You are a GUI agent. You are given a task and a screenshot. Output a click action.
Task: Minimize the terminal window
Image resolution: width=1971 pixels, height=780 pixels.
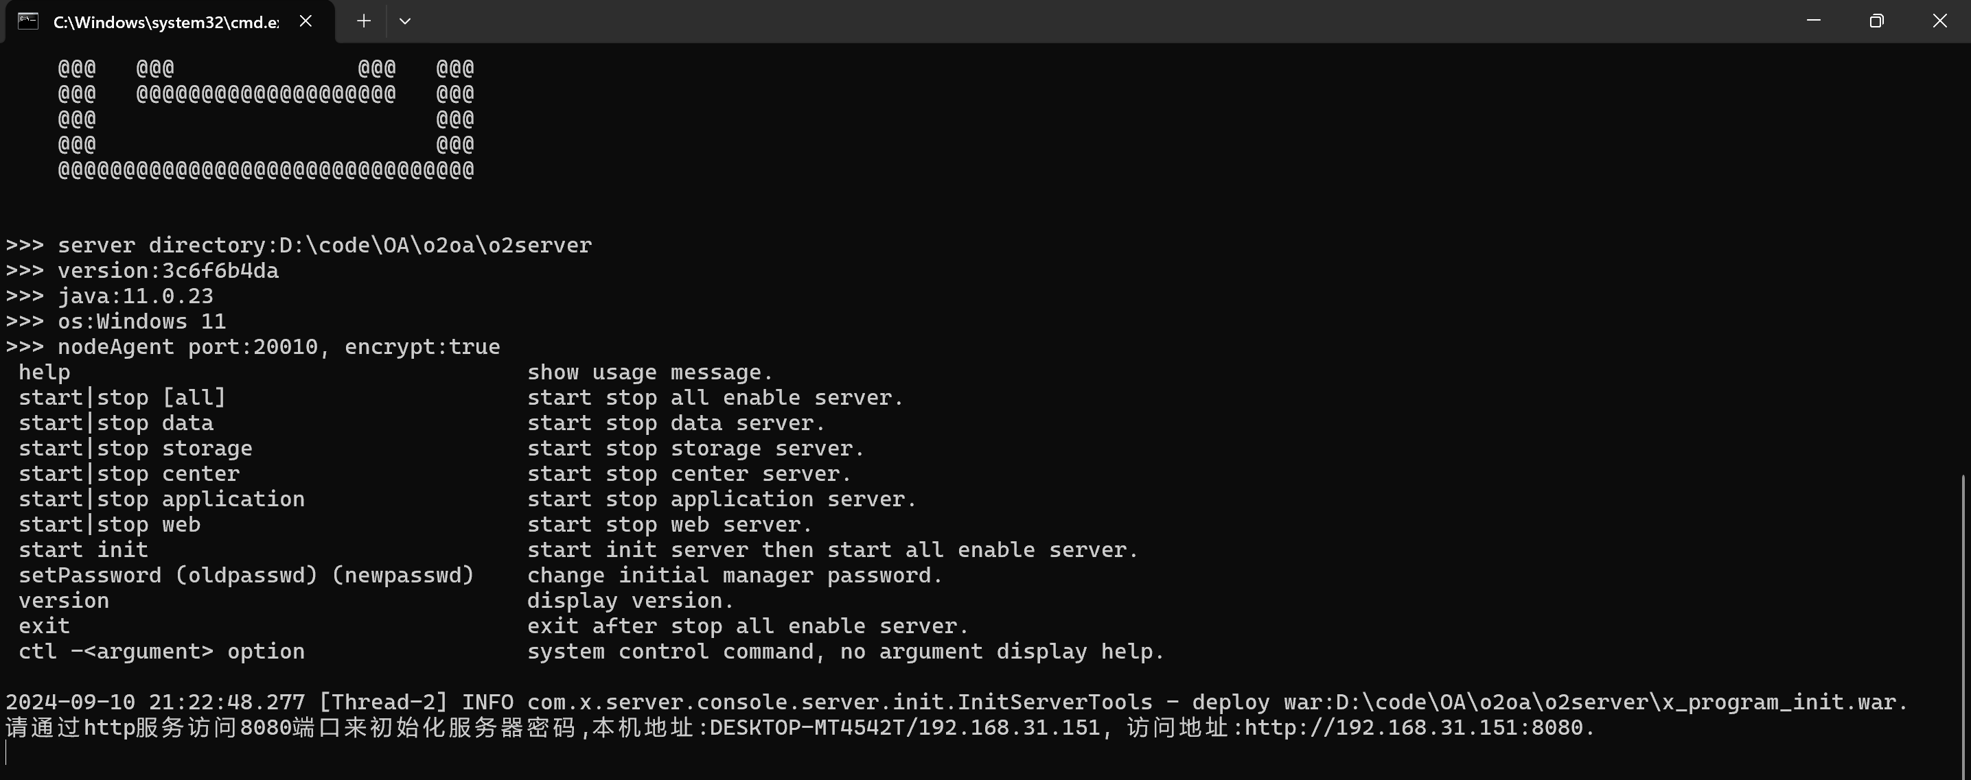1813,21
